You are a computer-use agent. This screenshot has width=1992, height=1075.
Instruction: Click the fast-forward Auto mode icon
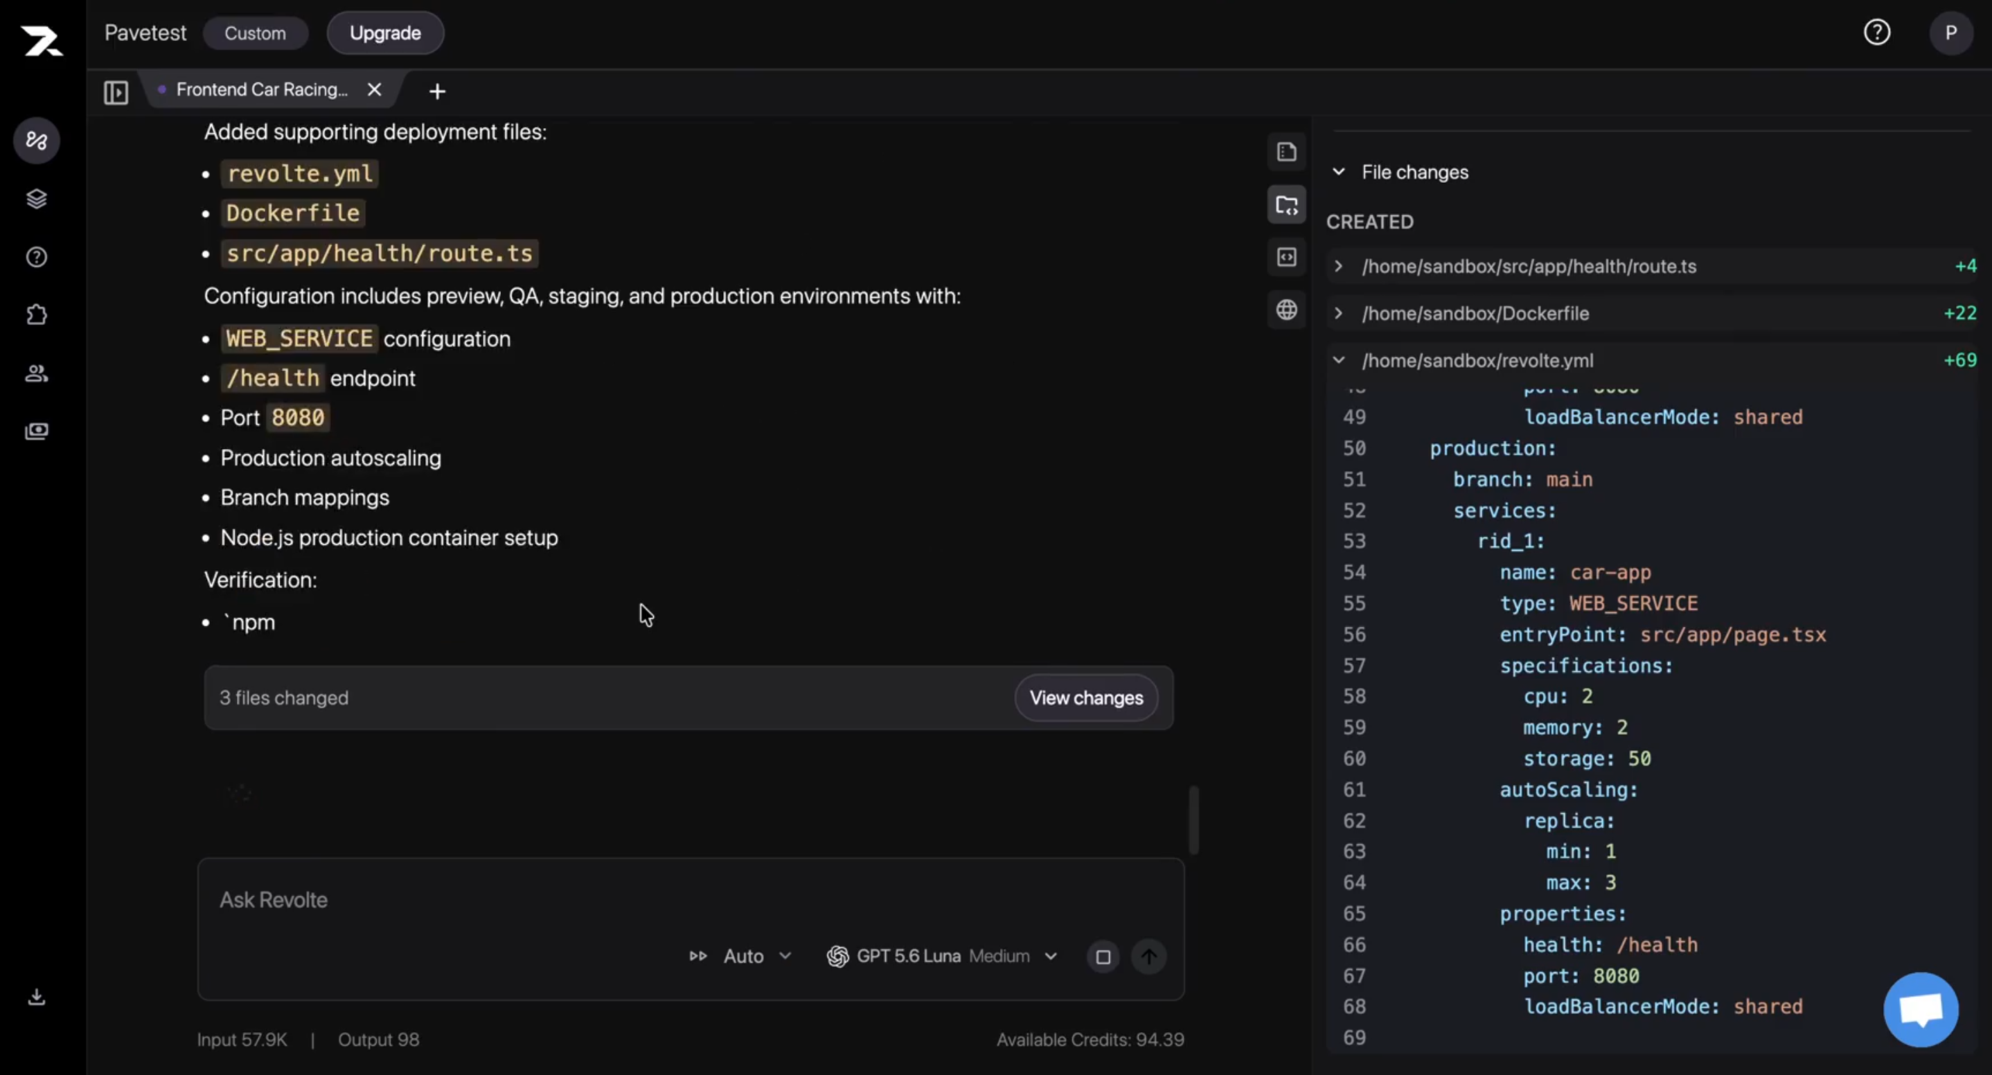[x=697, y=957]
